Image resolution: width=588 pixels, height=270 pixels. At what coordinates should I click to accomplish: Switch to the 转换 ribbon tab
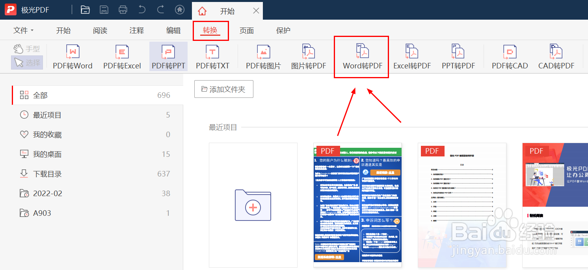pyautogui.click(x=210, y=30)
